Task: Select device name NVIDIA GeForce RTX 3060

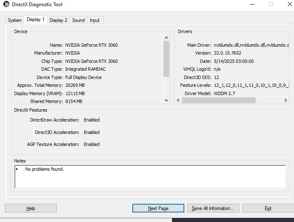Action: coord(92,45)
